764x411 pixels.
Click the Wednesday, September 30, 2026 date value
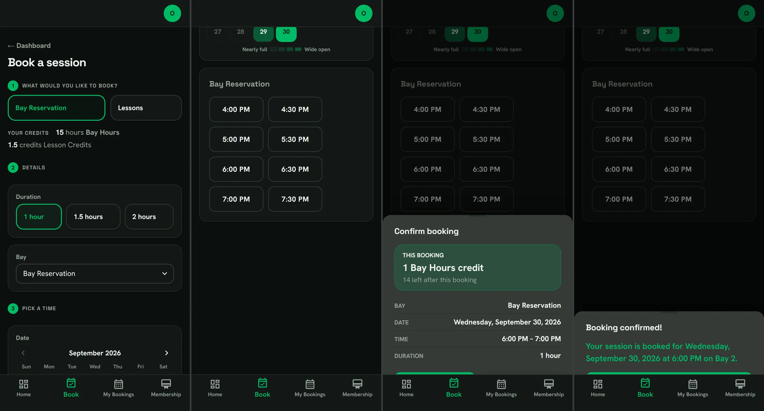point(507,322)
